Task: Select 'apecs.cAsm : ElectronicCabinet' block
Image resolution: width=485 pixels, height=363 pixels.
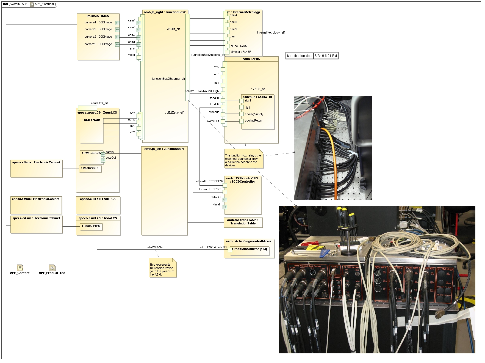Action: 37,224
